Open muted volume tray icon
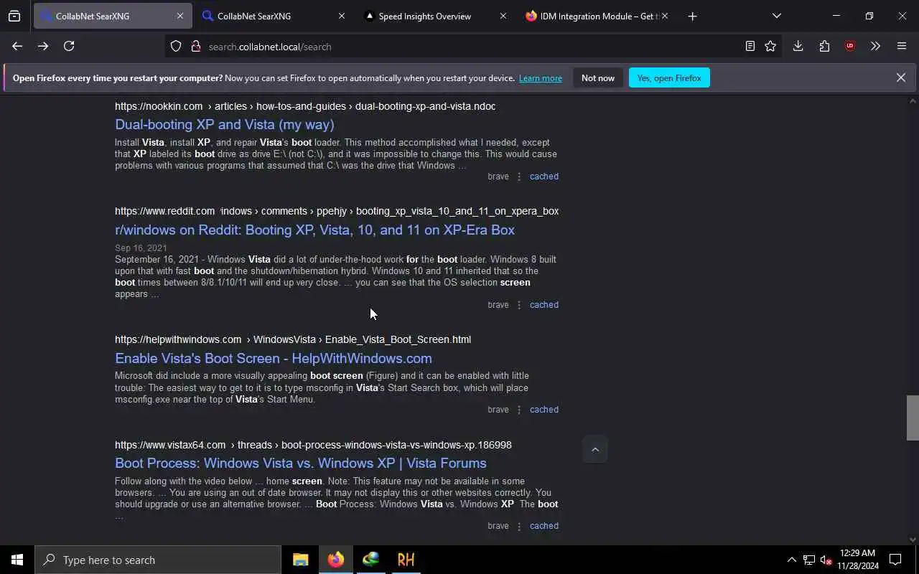 [826, 560]
